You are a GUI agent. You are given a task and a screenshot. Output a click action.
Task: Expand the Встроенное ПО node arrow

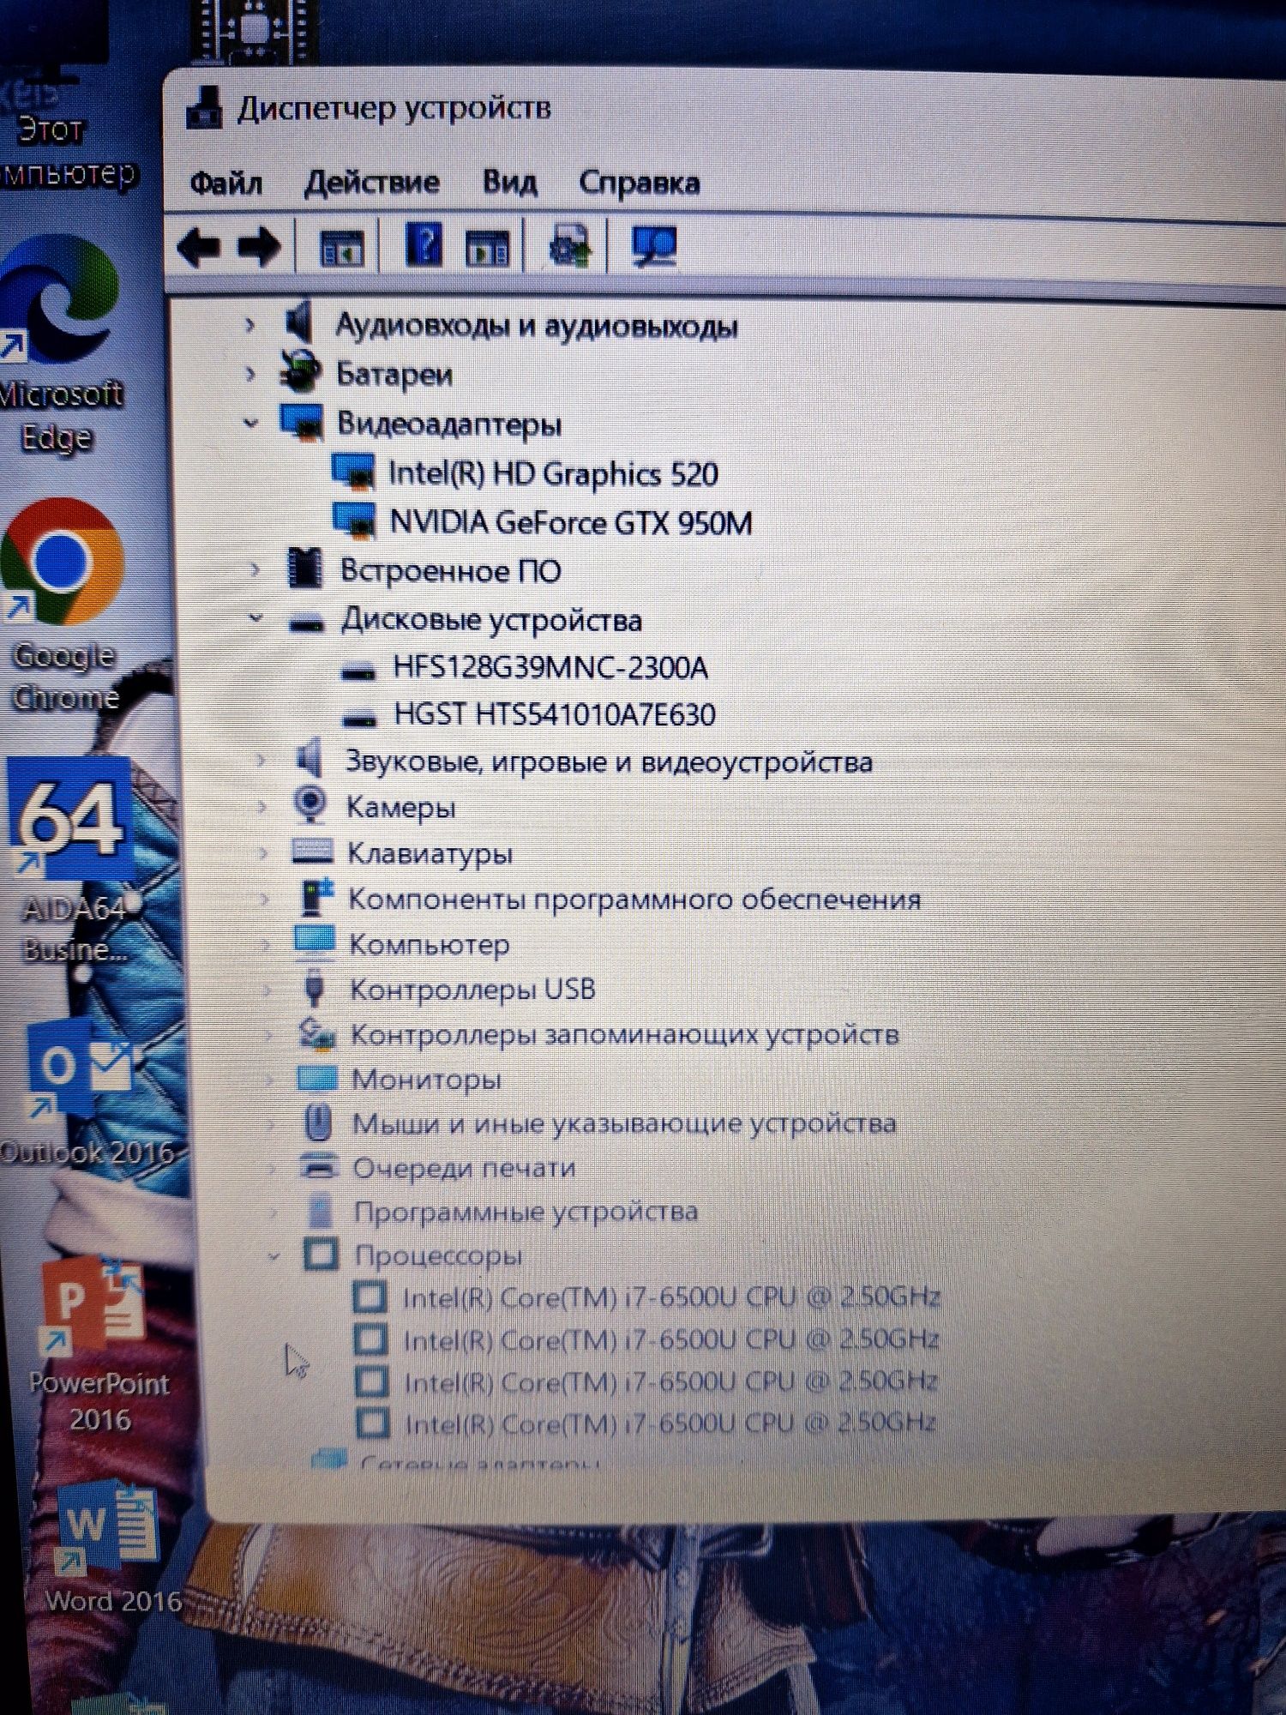pos(255,569)
